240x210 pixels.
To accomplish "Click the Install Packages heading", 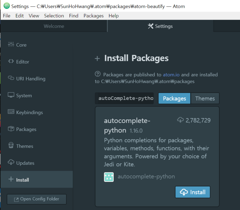I will [x=136, y=58].
